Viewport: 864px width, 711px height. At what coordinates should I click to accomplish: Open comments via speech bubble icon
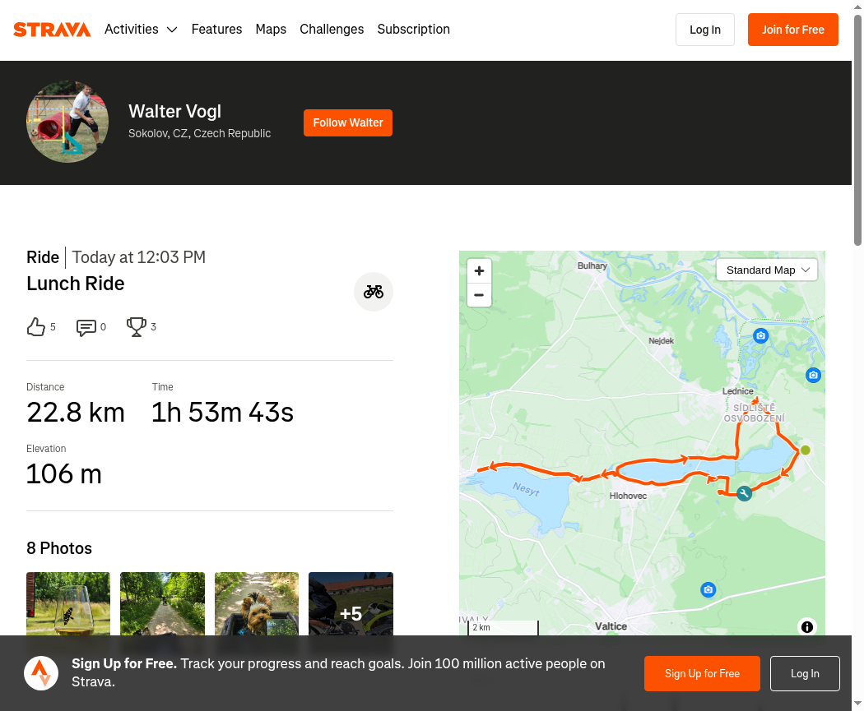86,327
